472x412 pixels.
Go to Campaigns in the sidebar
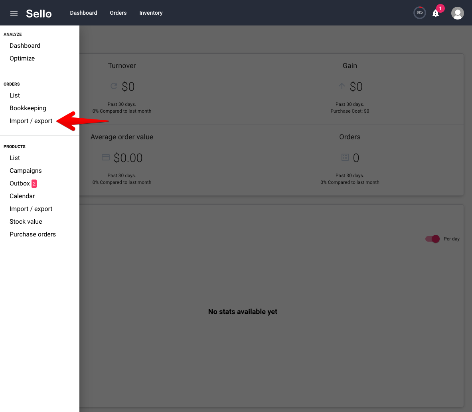point(26,170)
